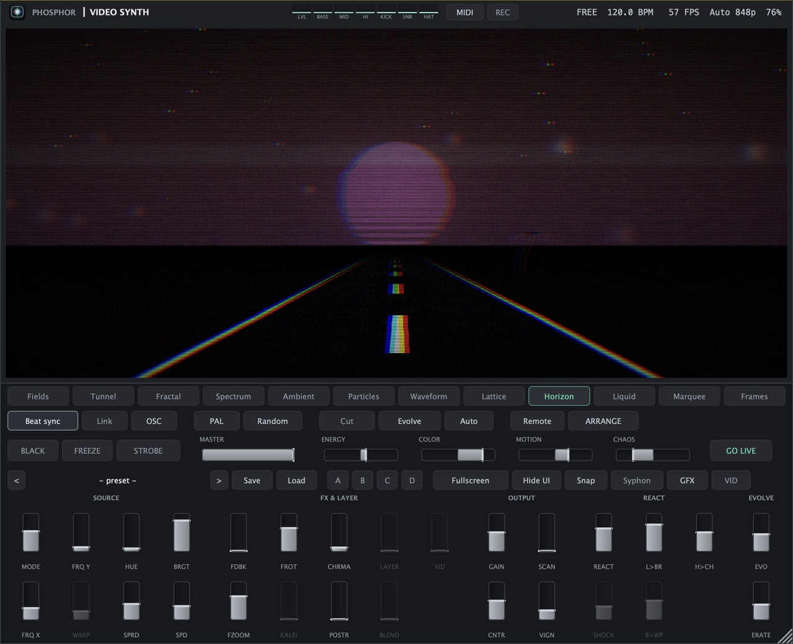The image size is (793, 644).
Task: Click the Auto 848p resolution setting
Action: [732, 12]
